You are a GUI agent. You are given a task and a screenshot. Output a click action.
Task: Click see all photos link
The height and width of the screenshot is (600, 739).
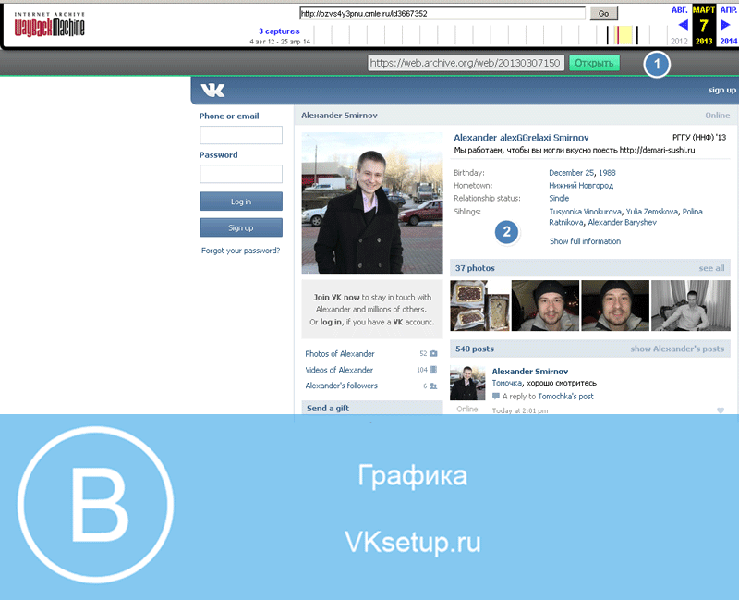[x=711, y=268]
